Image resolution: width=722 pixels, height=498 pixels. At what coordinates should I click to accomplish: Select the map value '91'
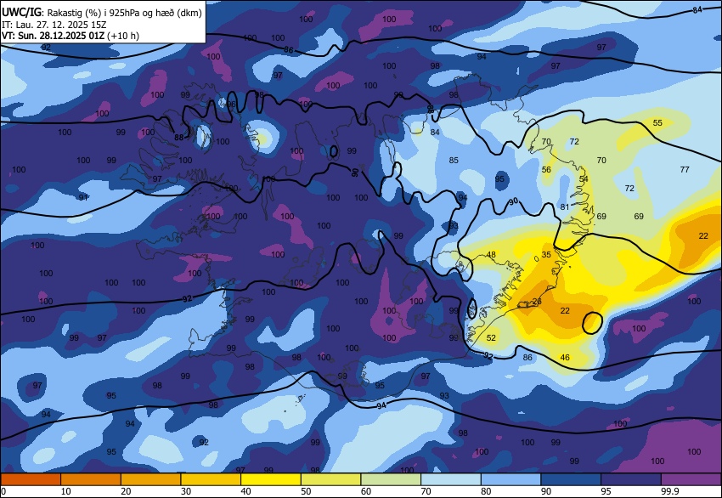coord(83,198)
